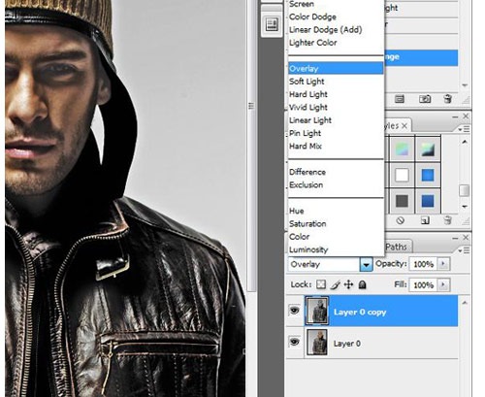Viewport: 485px width, 397px height.
Task: Apply the pastel green-blue gradient style swatch
Action: 402,149
